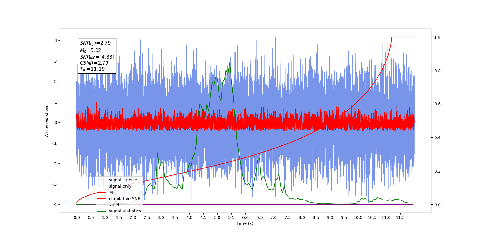Click the right-axis tick label 0.6
The height and width of the screenshot is (239, 479).
coord(437,104)
